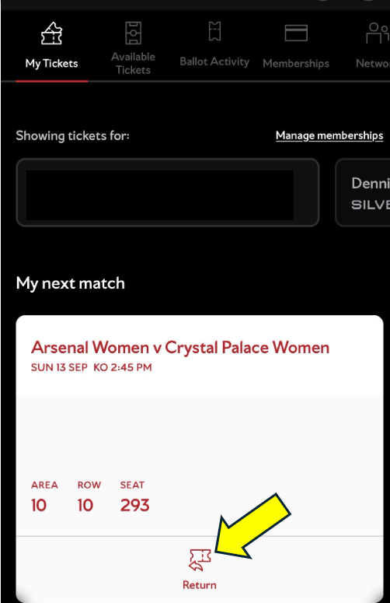This screenshot has width=390, height=603.
Task: Click the row number under ROW
Action: 85,505
